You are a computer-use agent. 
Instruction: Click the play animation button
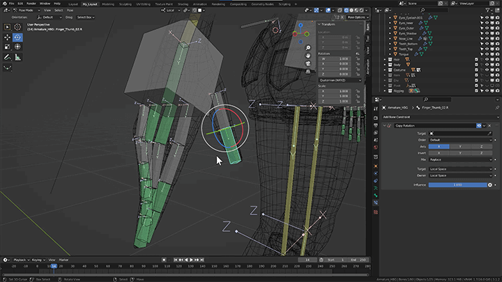[x=192, y=260]
